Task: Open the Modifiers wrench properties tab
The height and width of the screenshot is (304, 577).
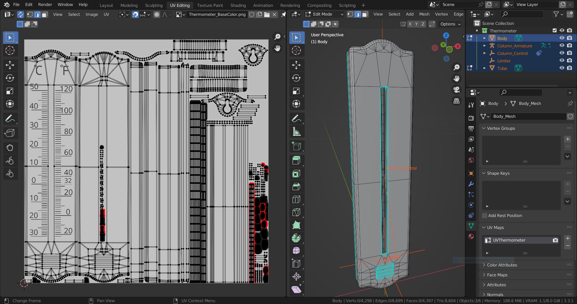Action: click(471, 184)
